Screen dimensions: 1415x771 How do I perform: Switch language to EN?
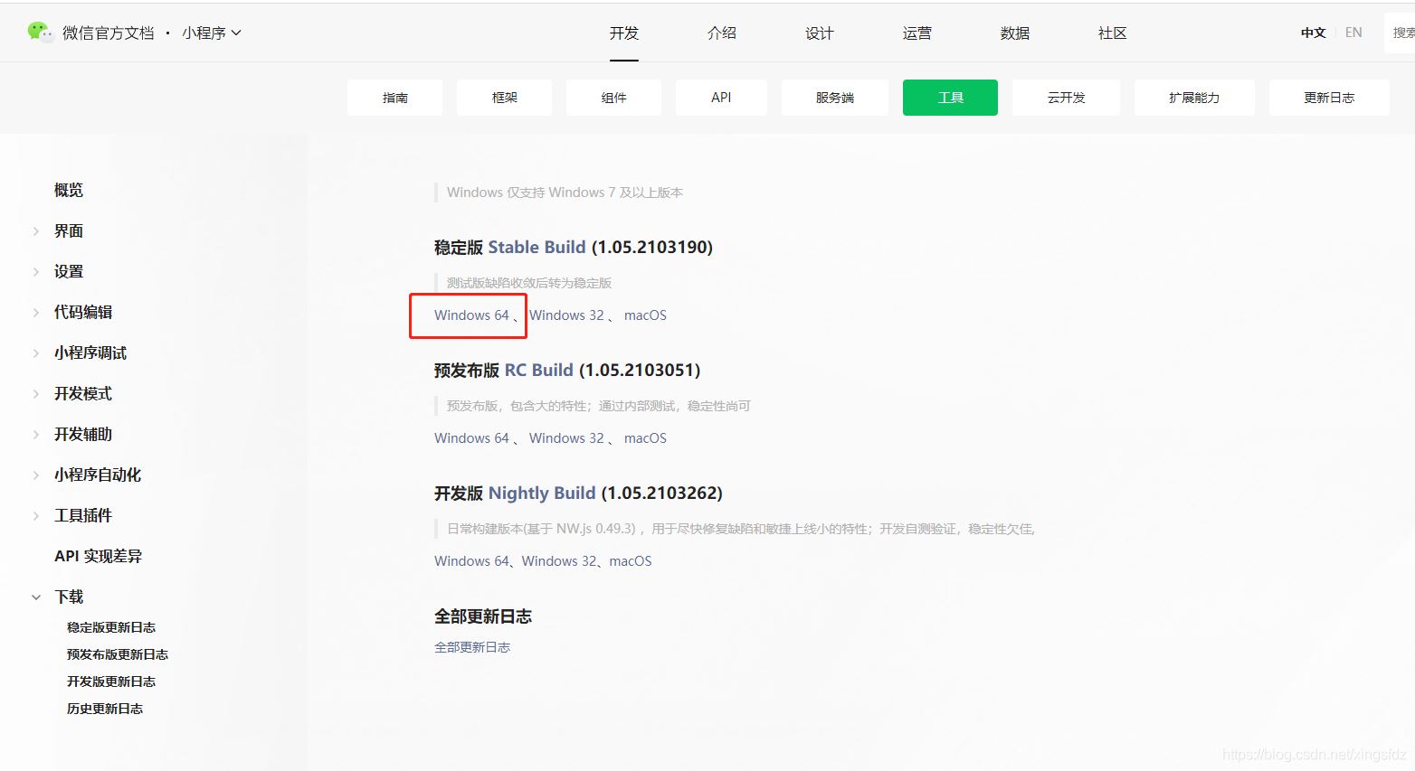[1353, 33]
